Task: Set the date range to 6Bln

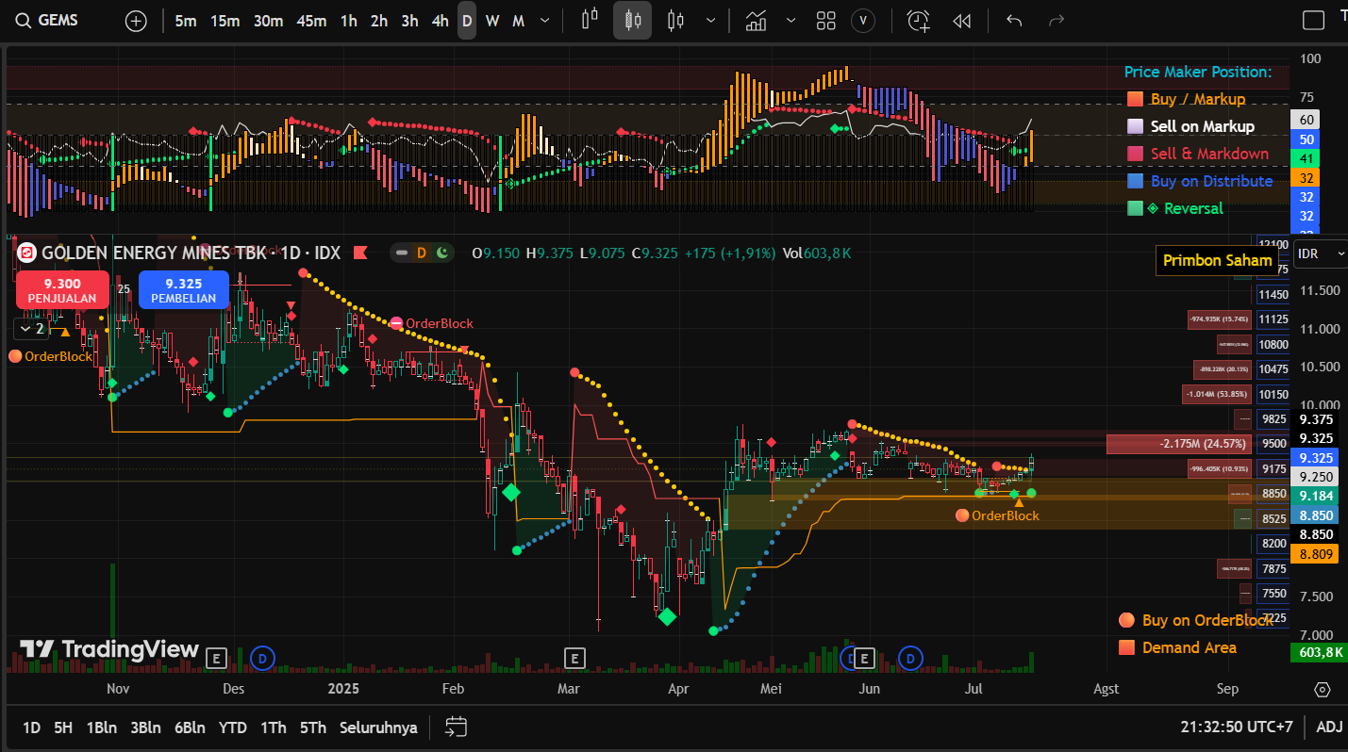Action: (190, 727)
